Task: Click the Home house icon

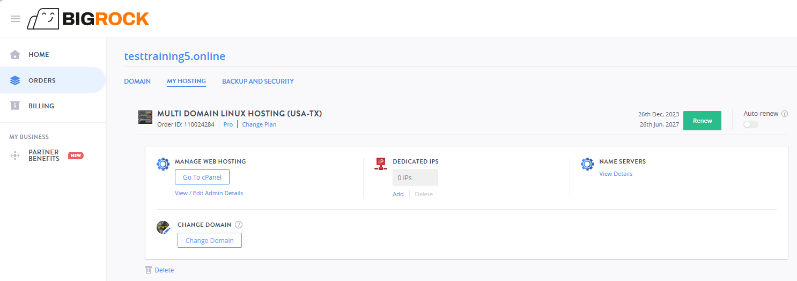Action: (x=15, y=55)
